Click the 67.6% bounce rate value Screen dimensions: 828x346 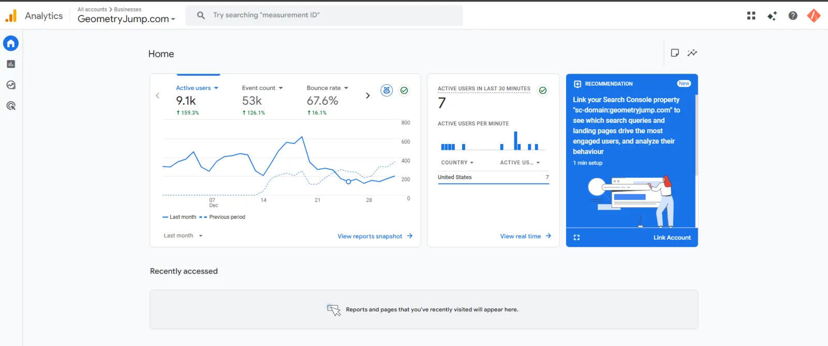click(x=322, y=101)
